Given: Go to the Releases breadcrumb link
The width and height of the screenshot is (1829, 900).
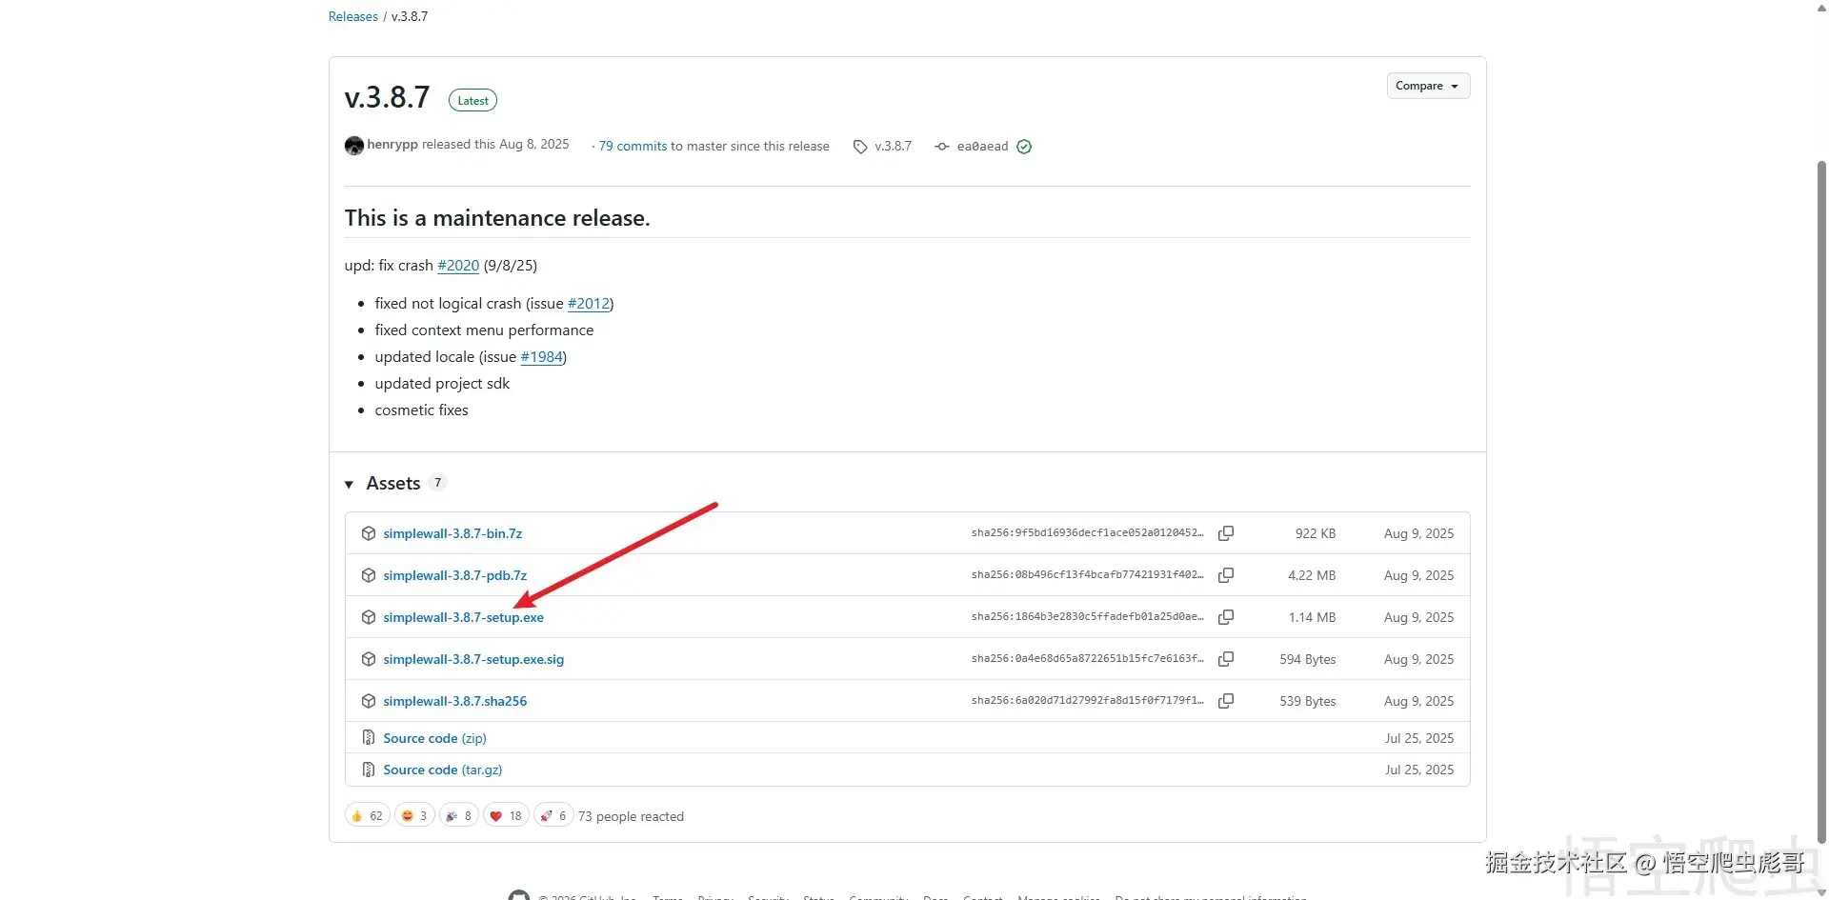Looking at the screenshot, I should pyautogui.click(x=353, y=16).
